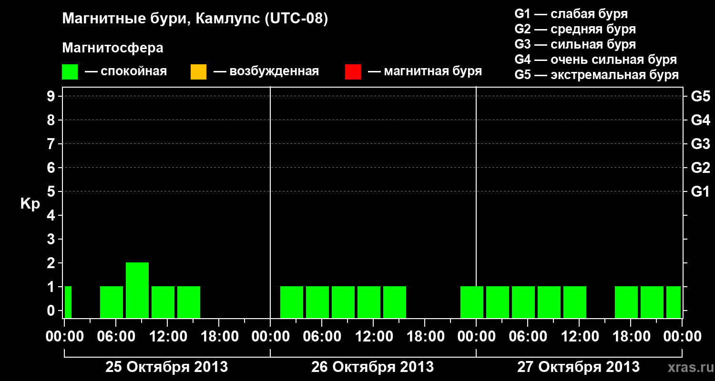This screenshot has width=715, height=381.
Task: Click the '06:00' tick label for 25 October
Action: (x=116, y=337)
